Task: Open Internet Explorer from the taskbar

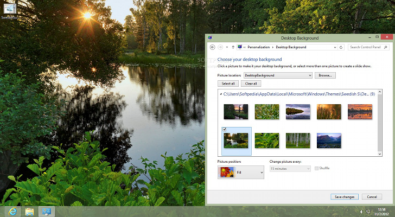Action: click(x=12, y=212)
